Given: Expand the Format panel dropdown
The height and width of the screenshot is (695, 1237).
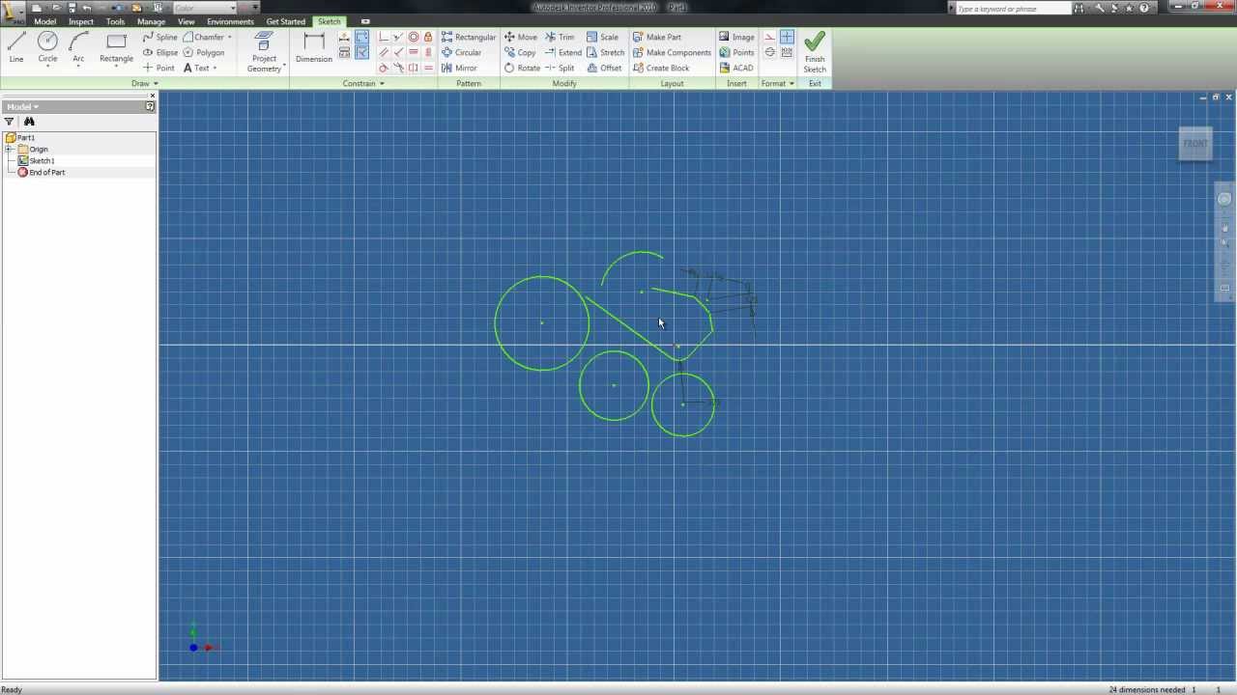Looking at the screenshot, I should click(777, 83).
